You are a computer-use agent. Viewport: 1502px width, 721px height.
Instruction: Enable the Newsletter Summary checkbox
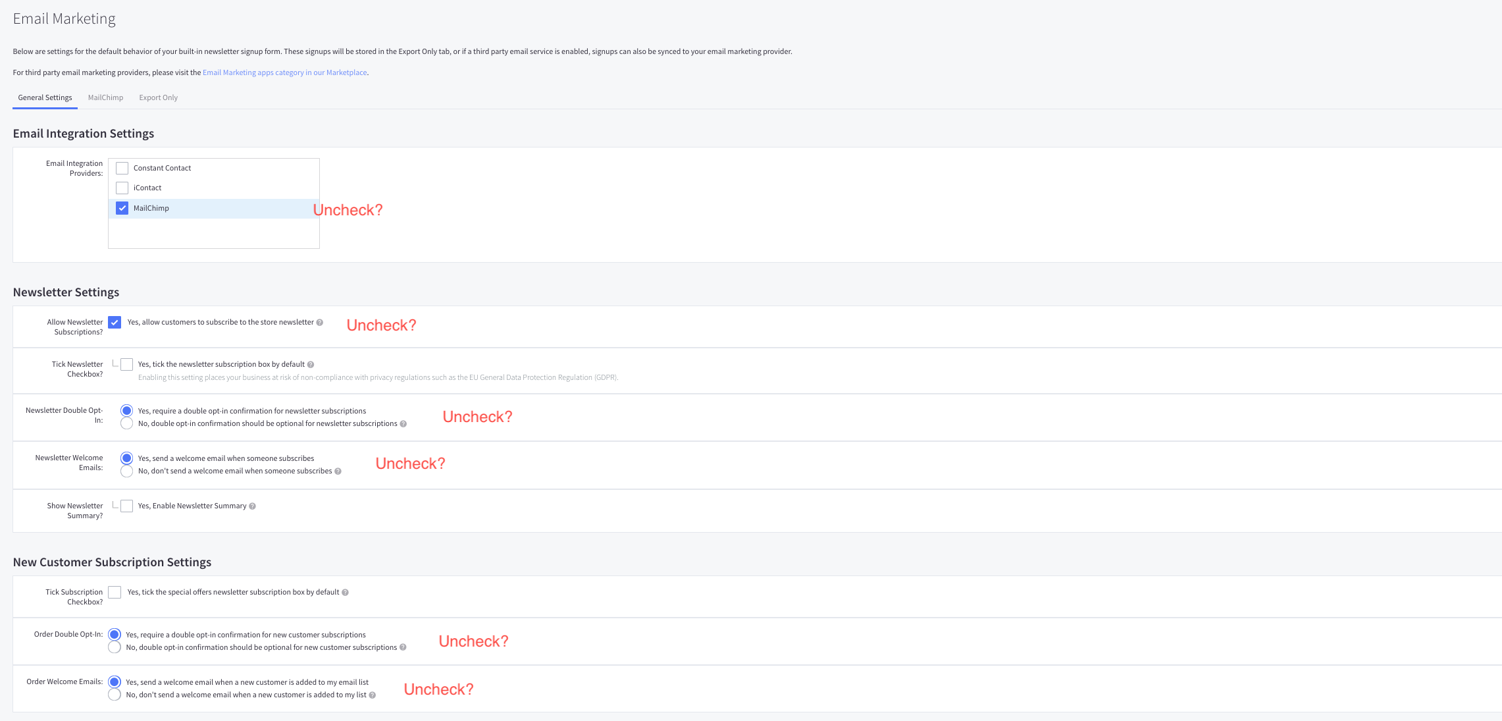coord(127,506)
